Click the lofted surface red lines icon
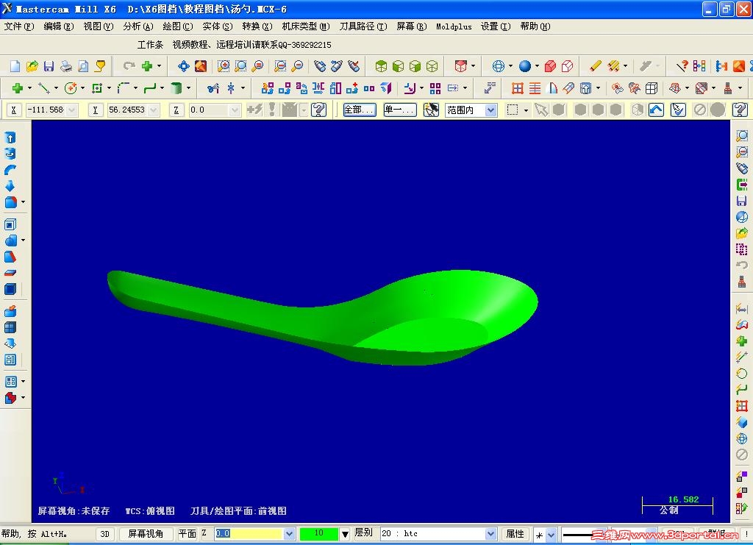 [x=535, y=88]
